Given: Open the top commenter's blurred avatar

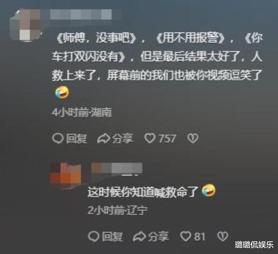Looking at the screenshot, I should click(x=25, y=25).
